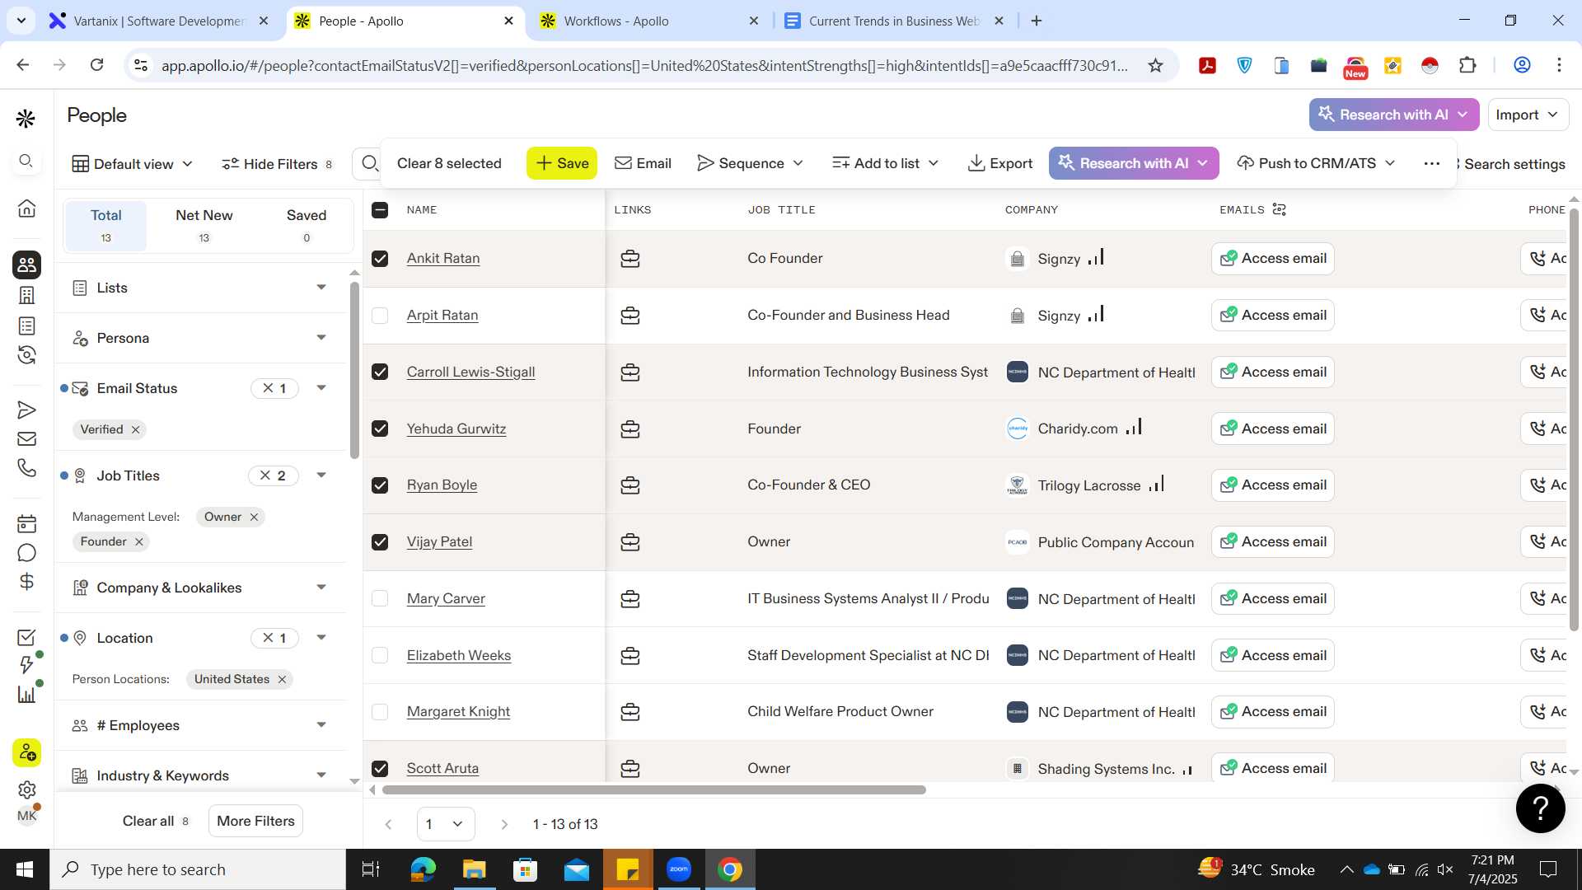Check Elizabeth Weeks checkbox
This screenshot has height=890, width=1582.
point(380,655)
